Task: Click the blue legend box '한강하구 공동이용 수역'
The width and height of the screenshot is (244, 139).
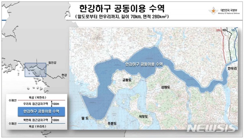Action: pyautogui.click(x=42, y=111)
